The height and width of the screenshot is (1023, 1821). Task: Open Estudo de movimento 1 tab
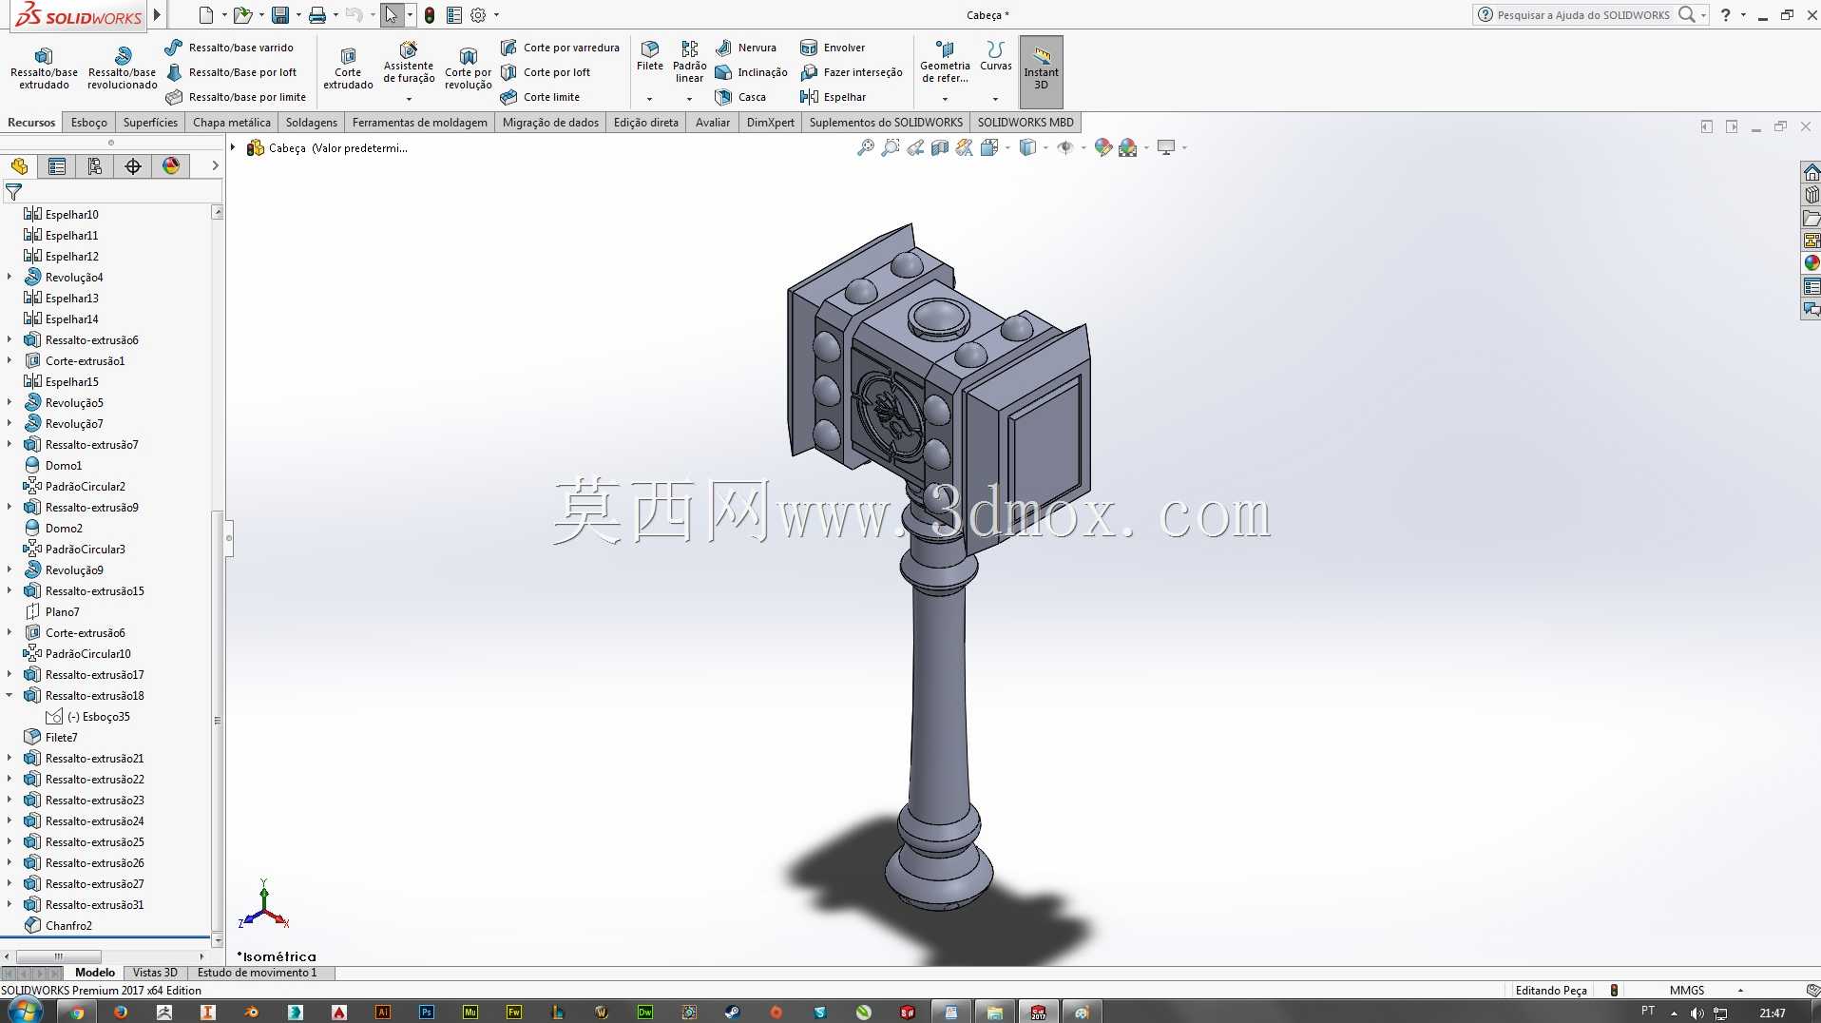point(257,973)
